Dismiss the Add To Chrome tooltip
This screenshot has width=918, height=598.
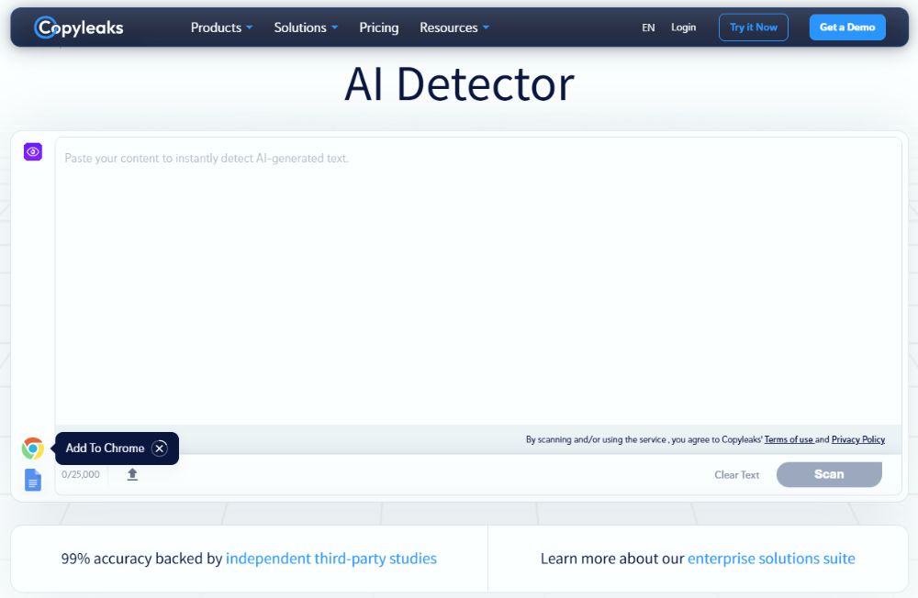coord(160,448)
